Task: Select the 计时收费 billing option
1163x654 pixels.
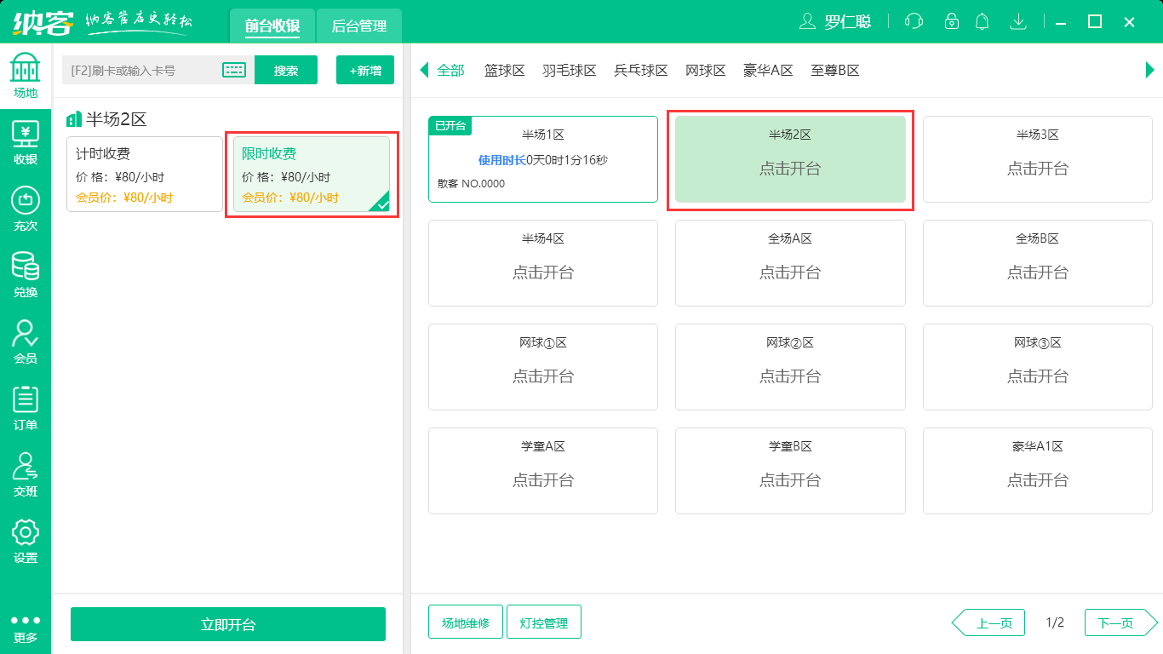Action: click(x=144, y=174)
